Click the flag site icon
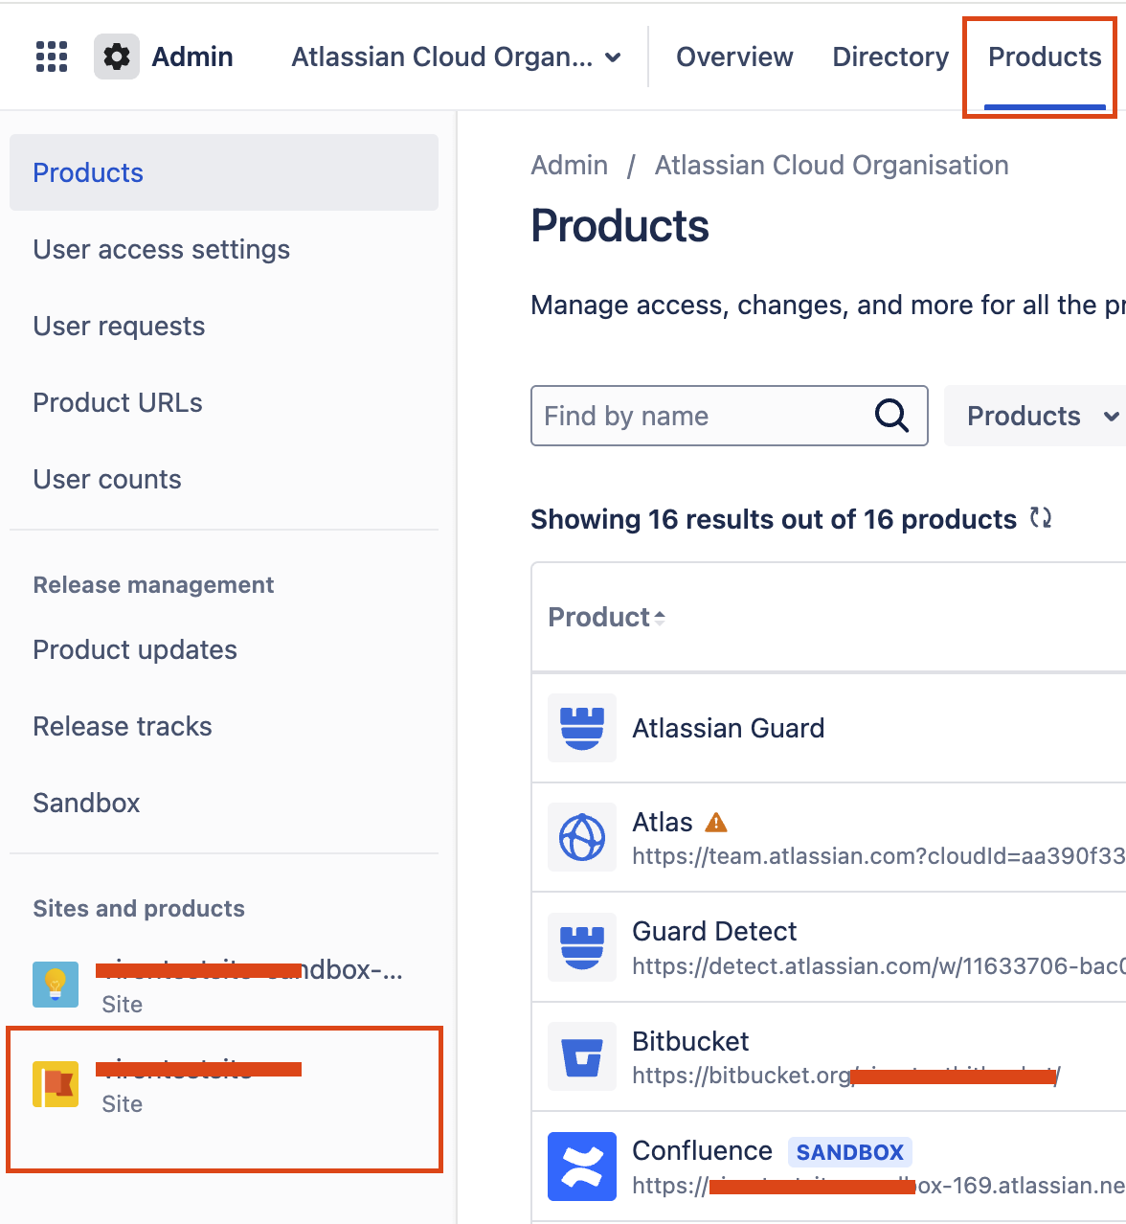 (x=56, y=1084)
